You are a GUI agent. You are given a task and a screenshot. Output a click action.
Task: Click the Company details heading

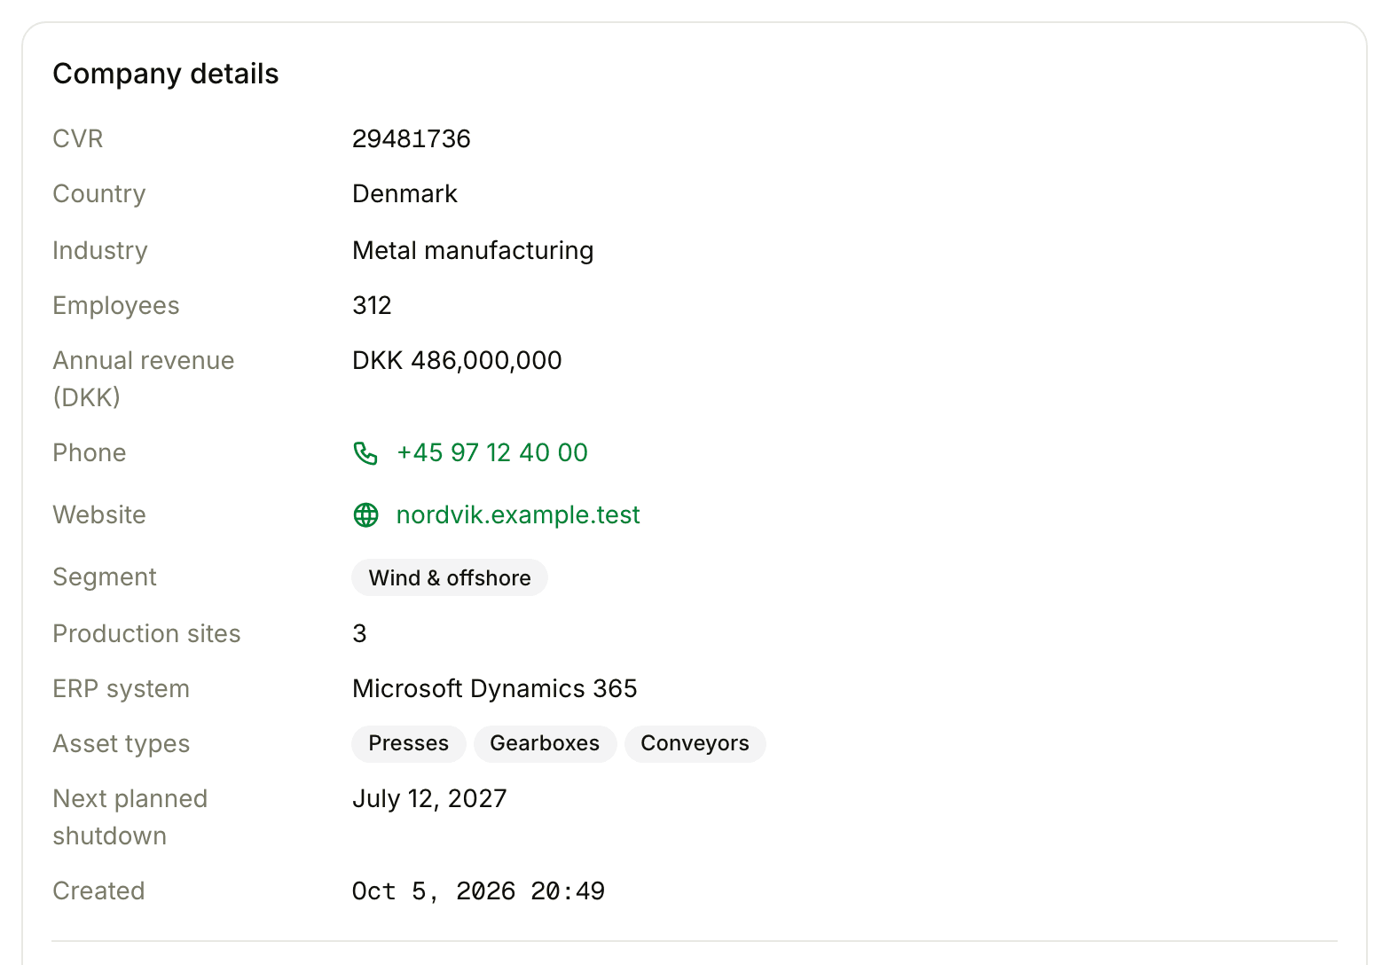tap(166, 74)
